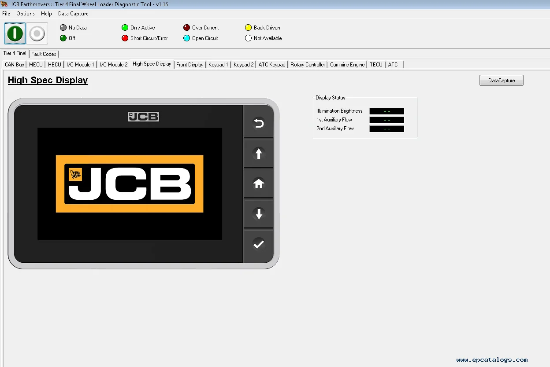The image size is (550, 367).
Task: Open the Rotary Controller tab
Action: 307,64
